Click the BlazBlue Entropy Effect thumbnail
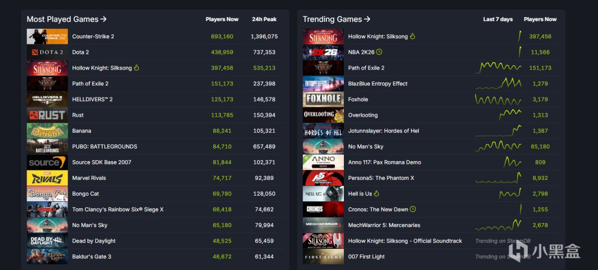This screenshot has height=270, width=598. coord(323,84)
